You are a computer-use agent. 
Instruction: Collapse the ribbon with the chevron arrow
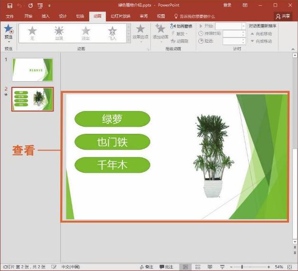click(x=293, y=49)
